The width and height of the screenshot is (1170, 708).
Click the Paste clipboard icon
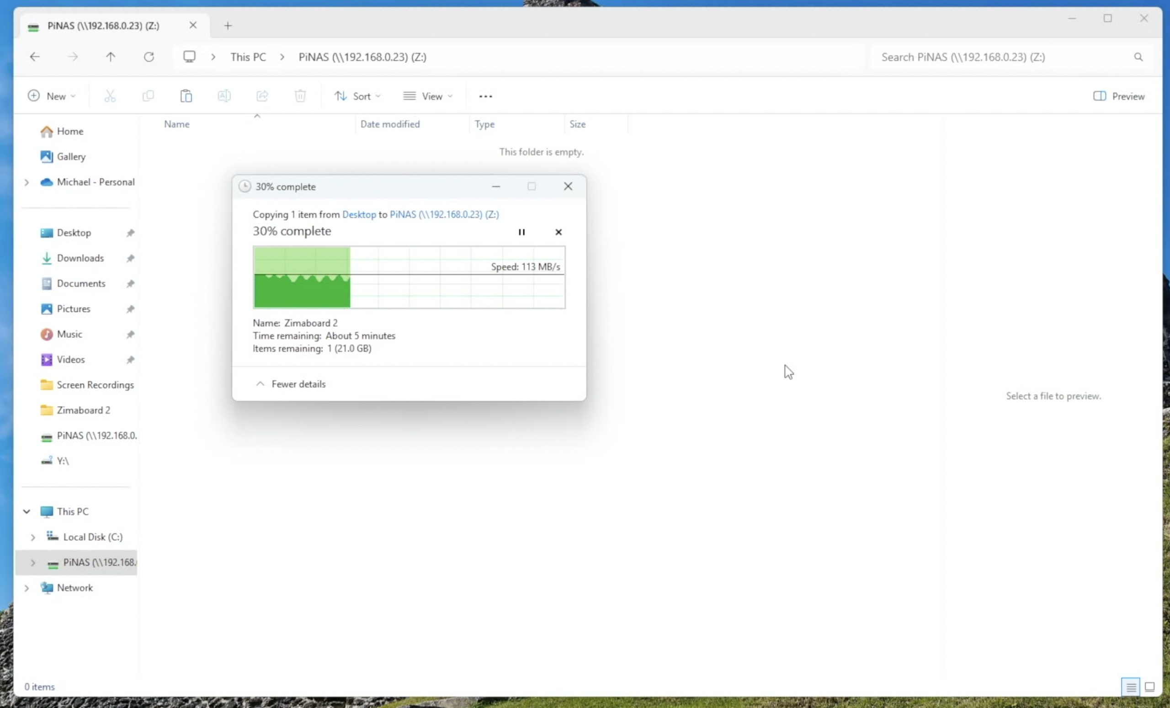coord(186,96)
